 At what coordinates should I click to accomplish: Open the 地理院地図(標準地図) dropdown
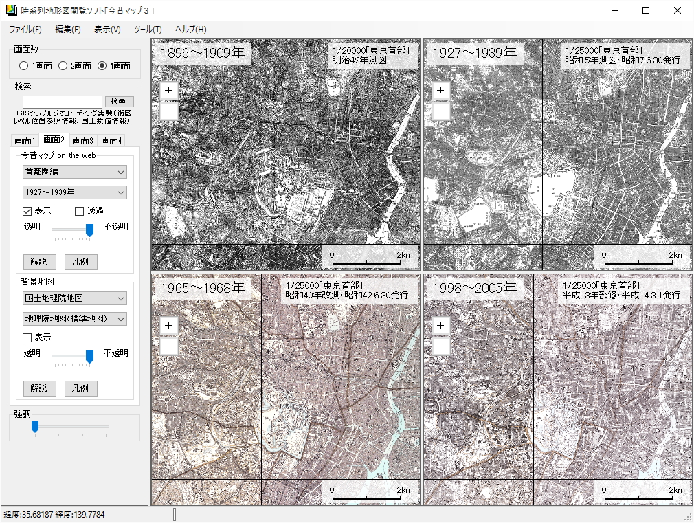pyautogui.click(x=75, y=318)
